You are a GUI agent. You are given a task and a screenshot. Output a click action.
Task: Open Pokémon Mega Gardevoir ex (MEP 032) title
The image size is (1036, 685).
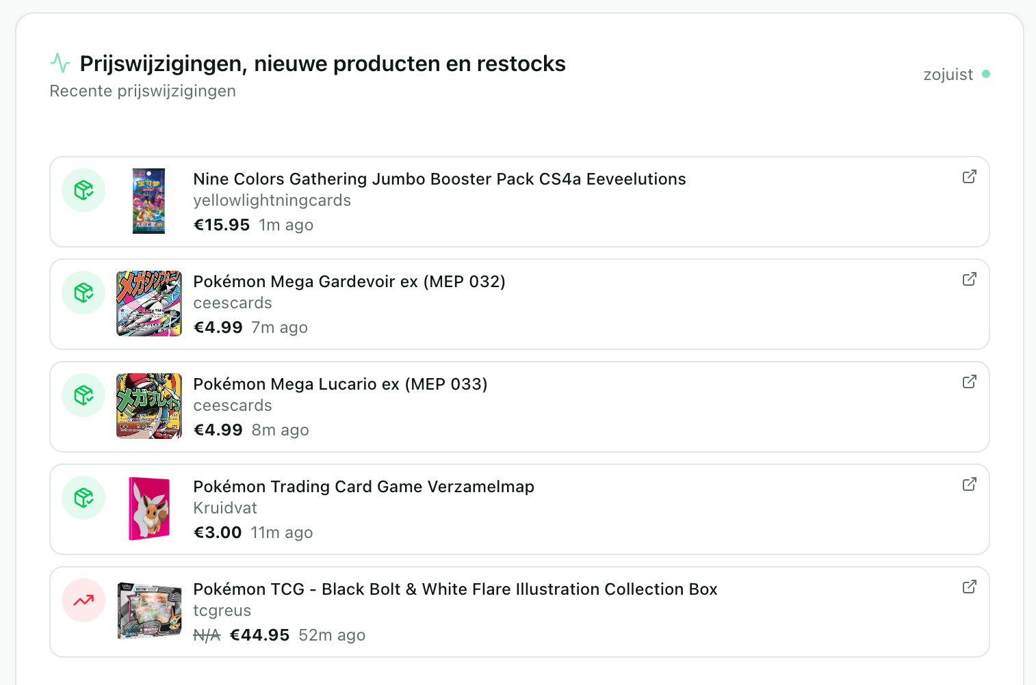[x=349, y=282]
